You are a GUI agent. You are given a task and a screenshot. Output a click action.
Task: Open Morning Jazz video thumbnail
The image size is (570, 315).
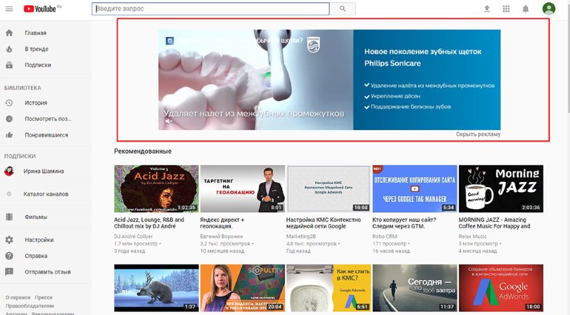(501, 188)
